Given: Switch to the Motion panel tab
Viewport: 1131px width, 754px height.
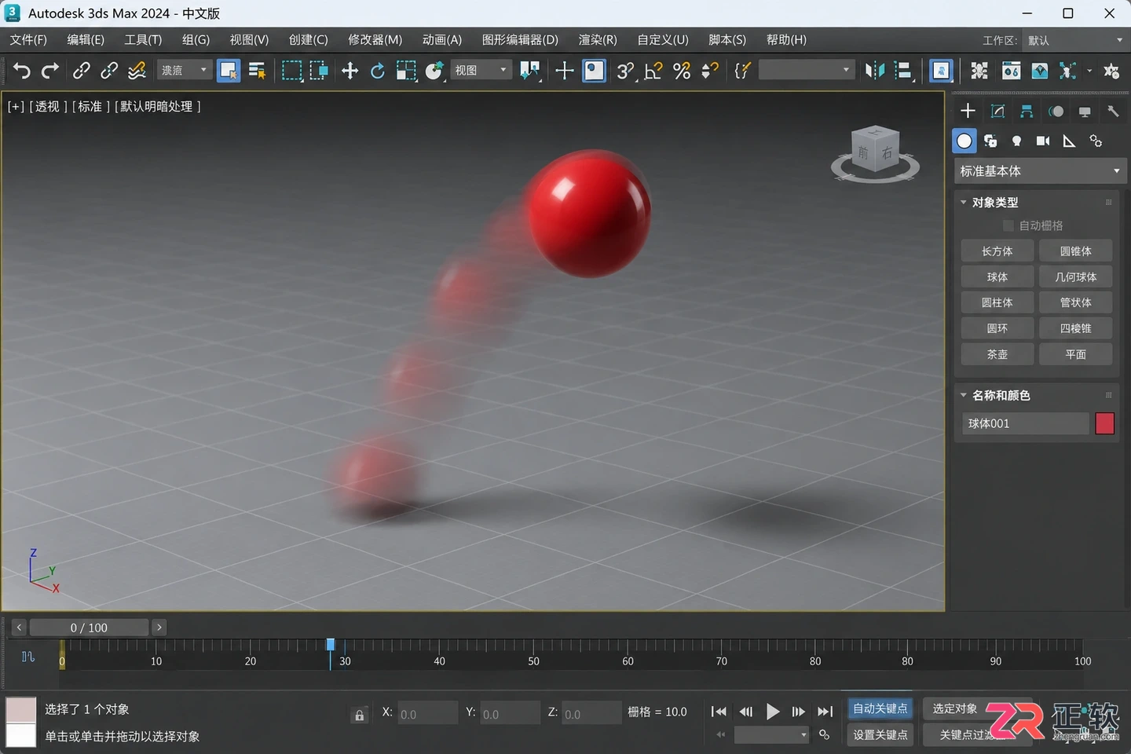Looking at the screenshot, I should click(x=1056, y=111).
